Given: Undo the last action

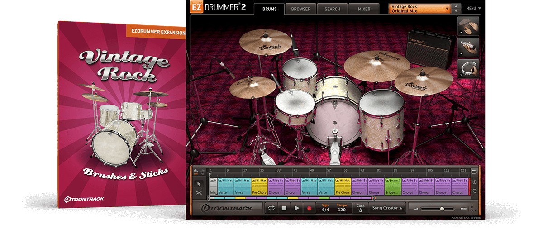Looking at the screenshot, I should pos(196,172).
